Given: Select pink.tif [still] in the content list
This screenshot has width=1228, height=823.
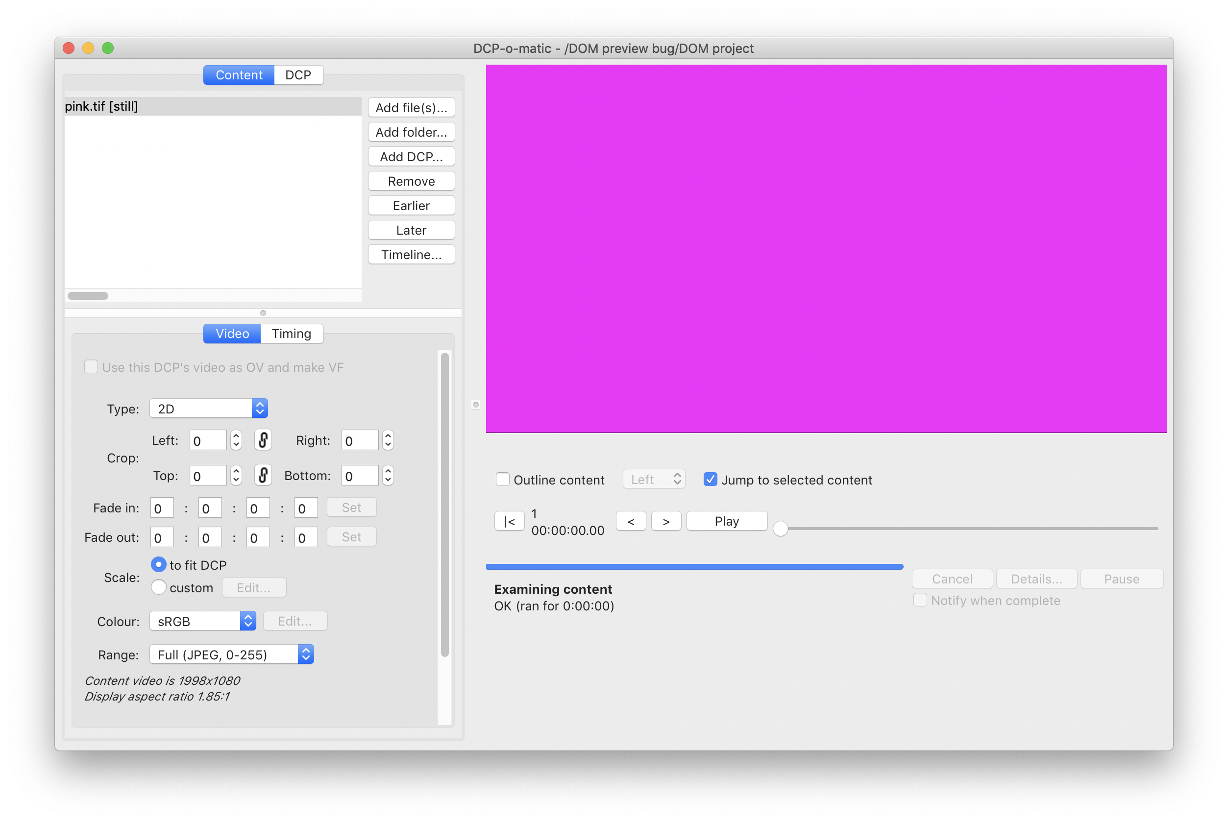Looking at the screenshot, I should point(101,107).
